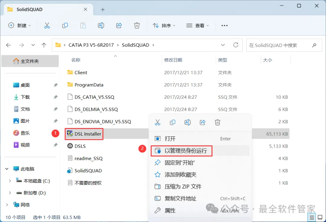
Task: Click the search magnifier icon
Action: click(314, 45)
